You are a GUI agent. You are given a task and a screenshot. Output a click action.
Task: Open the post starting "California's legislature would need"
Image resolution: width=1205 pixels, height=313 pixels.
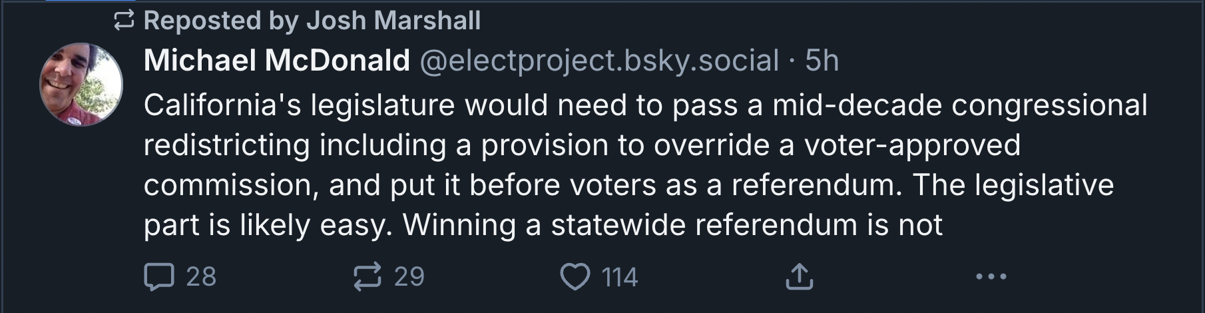(x=646, y=165)
